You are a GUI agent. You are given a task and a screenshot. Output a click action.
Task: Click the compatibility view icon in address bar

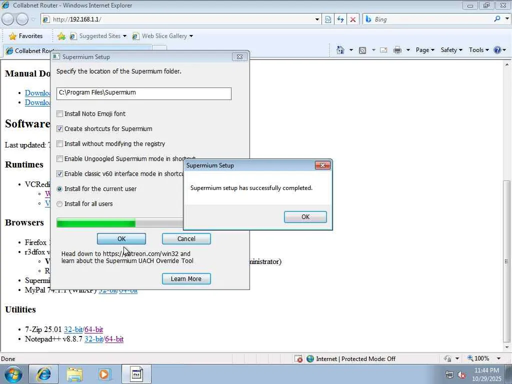click(328, 19)
